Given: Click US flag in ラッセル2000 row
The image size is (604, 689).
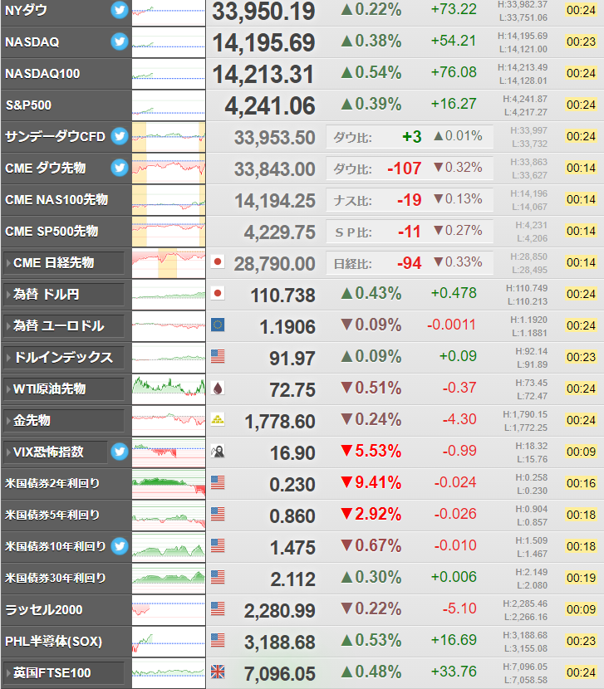Looking at the screenshot, I should tap(218, 609).
